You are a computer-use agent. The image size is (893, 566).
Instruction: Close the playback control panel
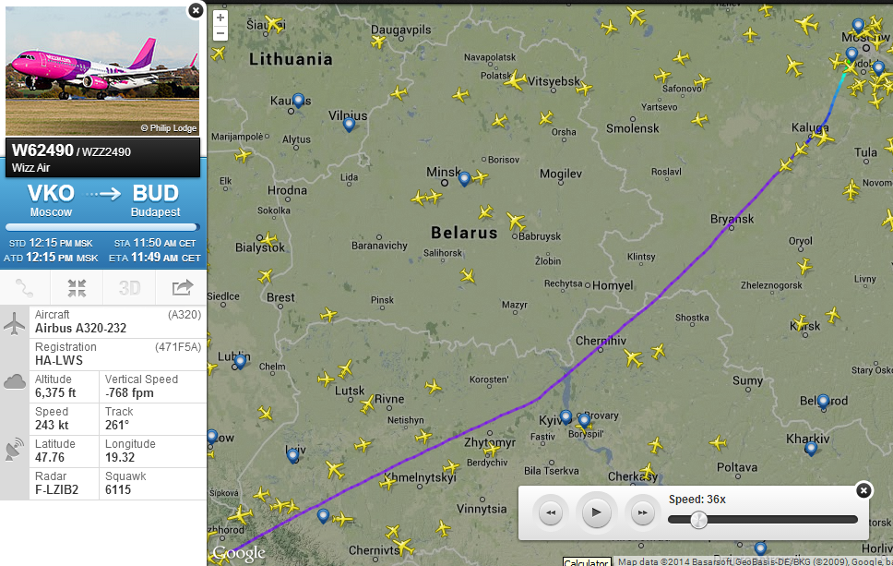[x=863, y=490]
